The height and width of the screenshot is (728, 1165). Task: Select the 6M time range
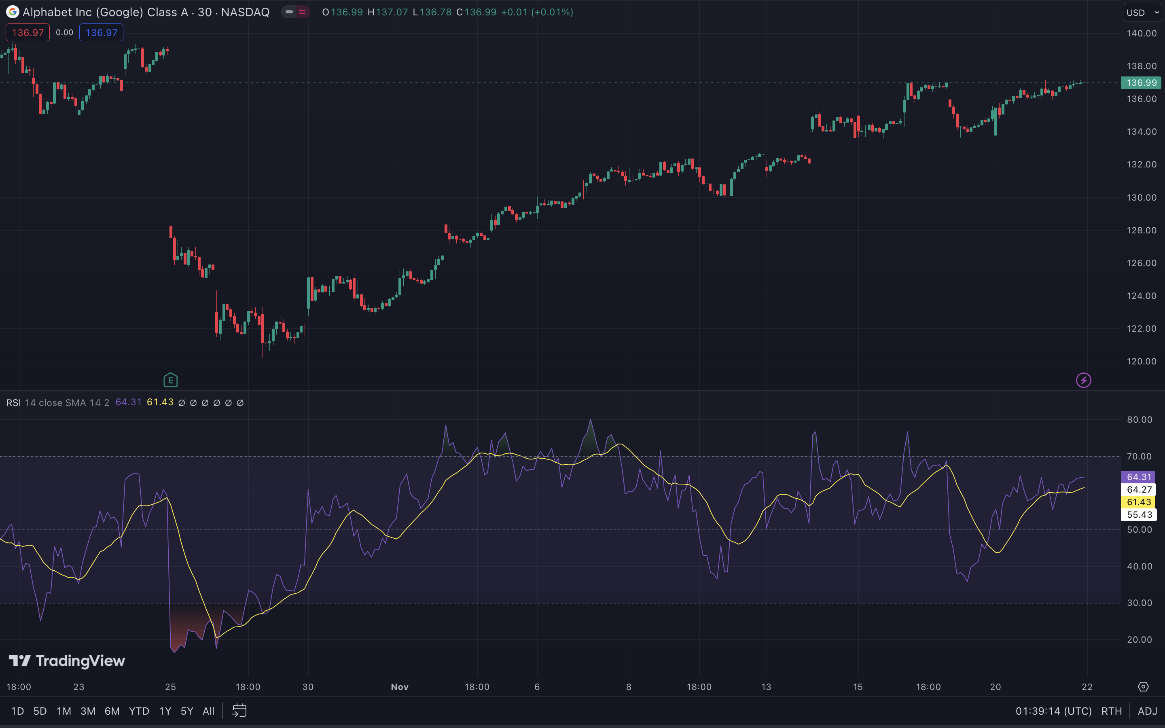click(x=112, y=711)
